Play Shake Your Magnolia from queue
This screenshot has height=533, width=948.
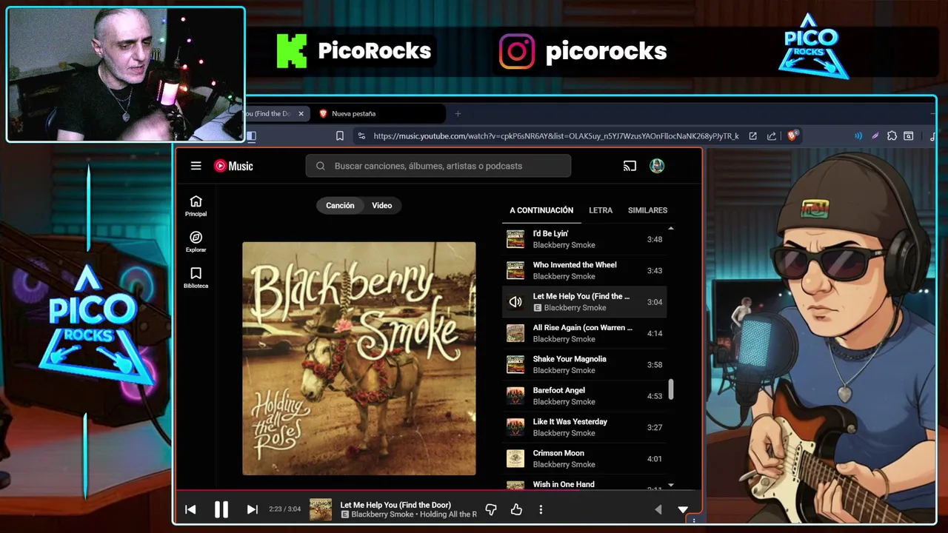pos(584,364)
